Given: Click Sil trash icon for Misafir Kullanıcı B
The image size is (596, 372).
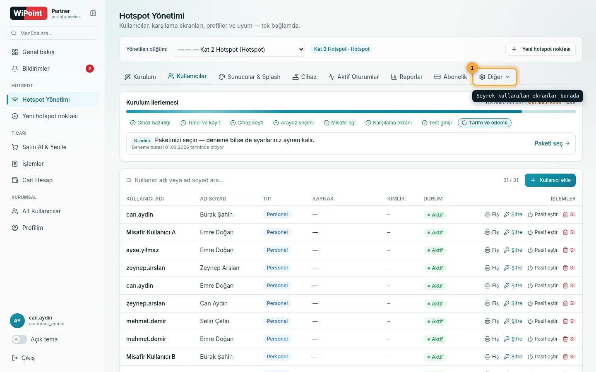Looking at the screenshot, I should click(x=569, y=357).
